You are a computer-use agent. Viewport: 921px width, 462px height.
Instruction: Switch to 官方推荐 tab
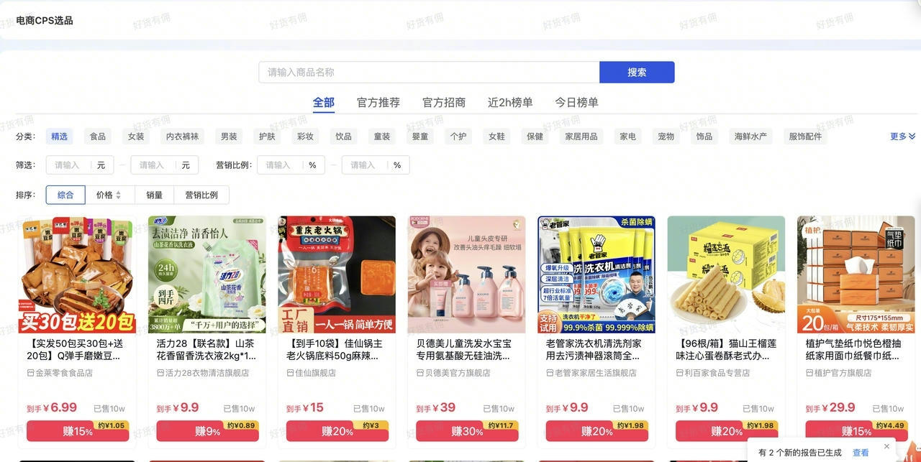tap(378, 103)
